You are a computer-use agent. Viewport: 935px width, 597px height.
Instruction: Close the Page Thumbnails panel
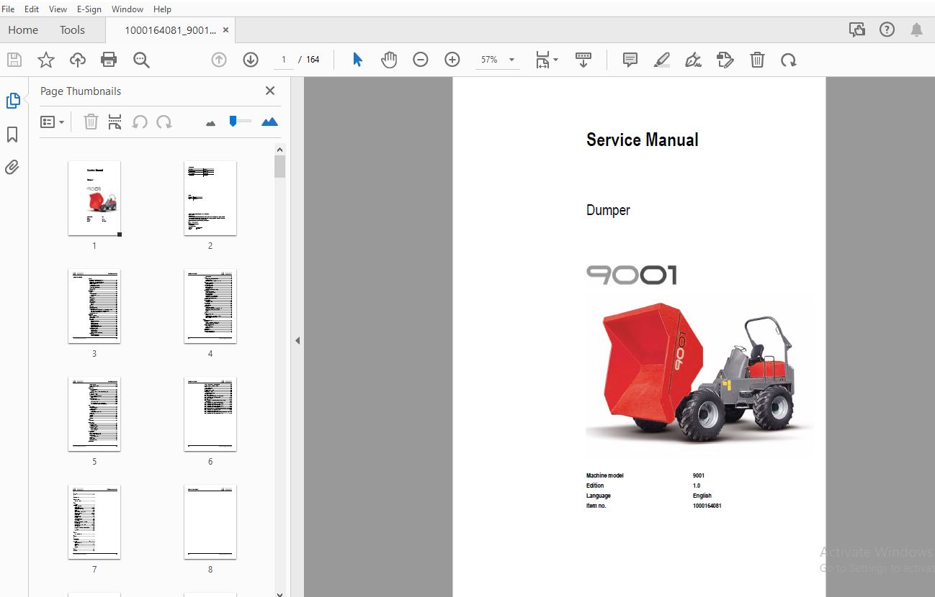click(270, 91)
